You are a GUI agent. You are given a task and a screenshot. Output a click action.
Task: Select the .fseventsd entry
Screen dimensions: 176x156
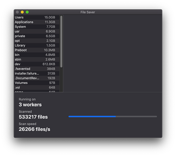click(x=37, y=69)
